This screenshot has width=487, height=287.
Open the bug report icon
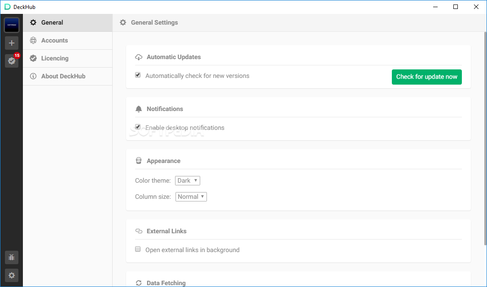12,257
